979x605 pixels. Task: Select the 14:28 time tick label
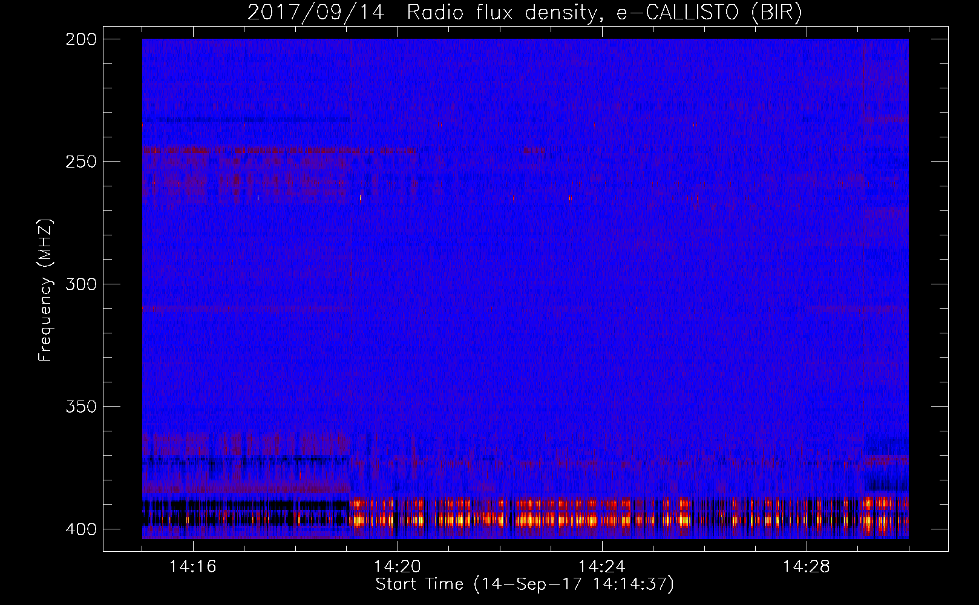[x=807, y=566]
